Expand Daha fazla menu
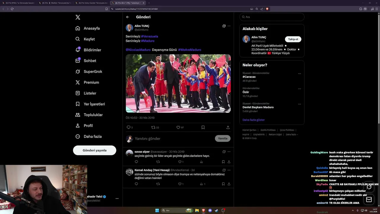The width and height of the screenshot is (380, 214). point(88,136)
